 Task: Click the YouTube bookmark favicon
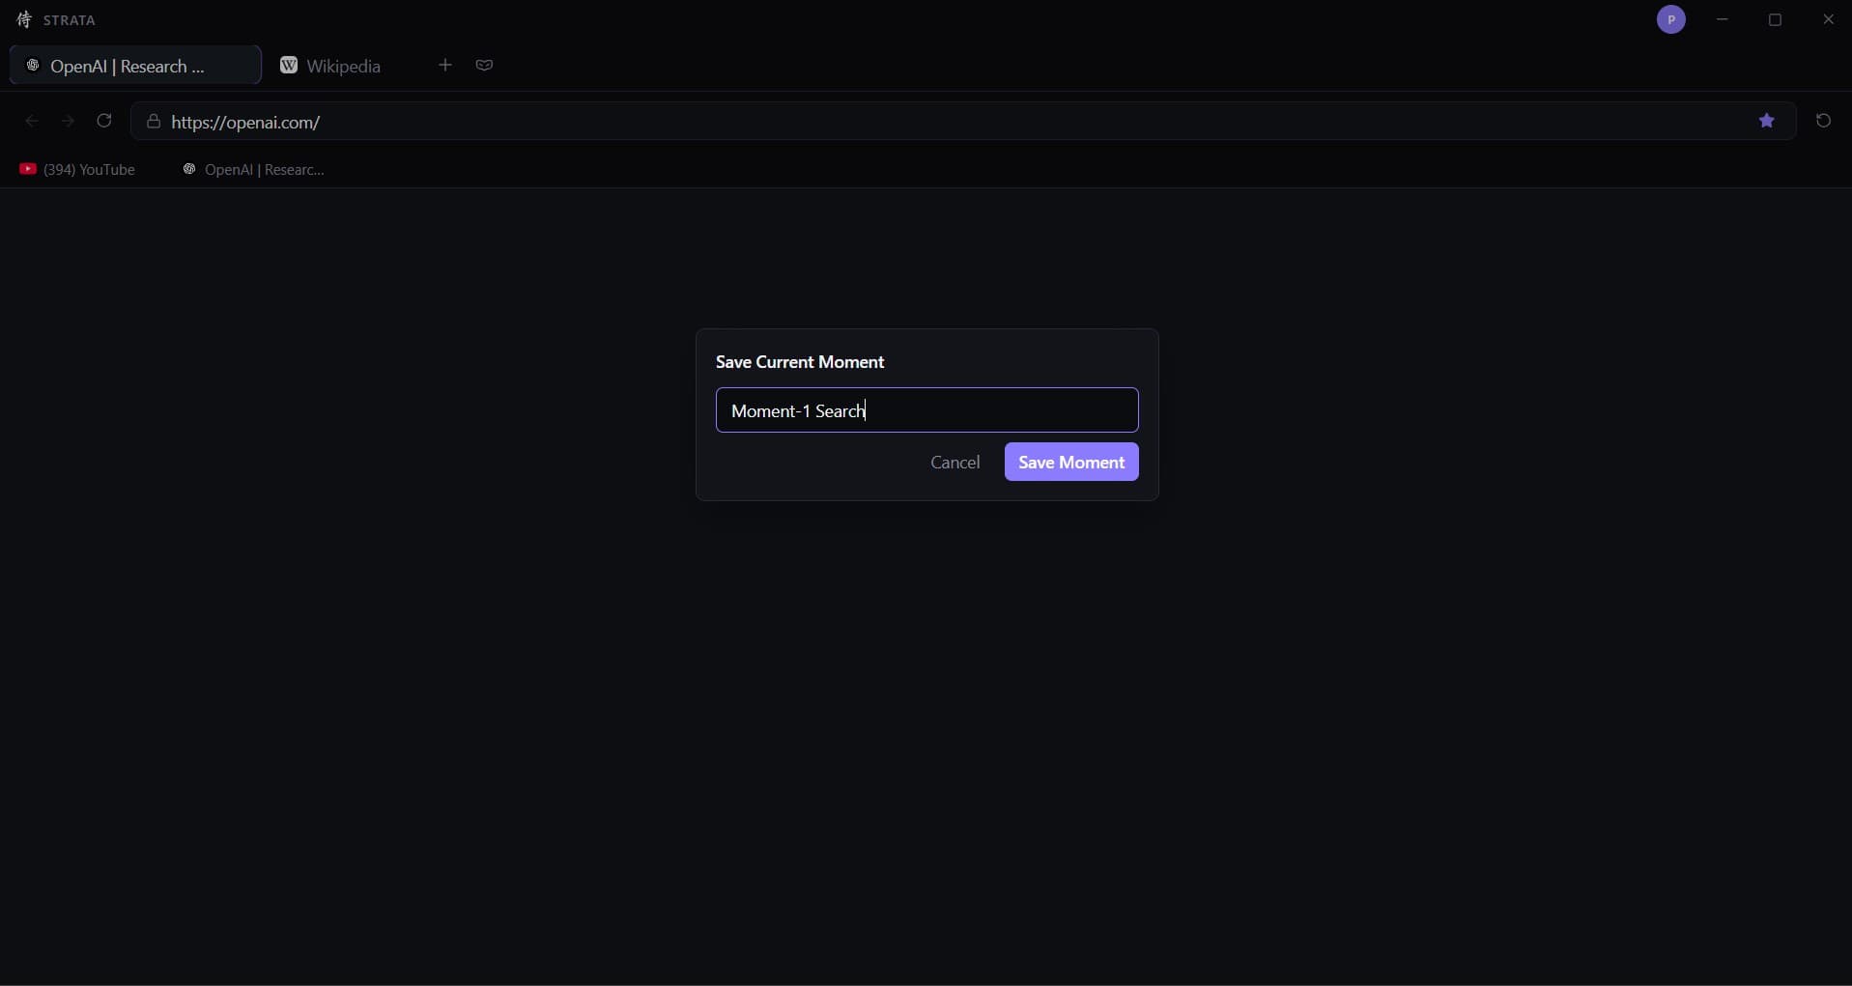[x=28, y=169]
